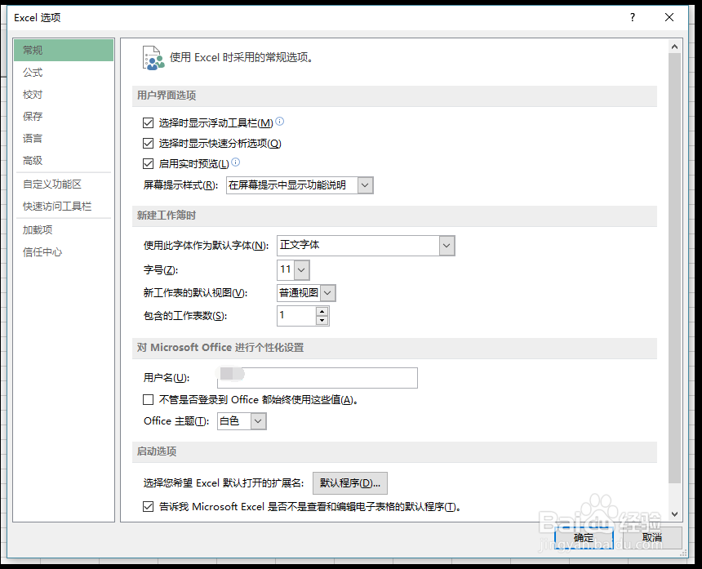The image size is (702, 569).
Task: Open the default font dropdown showing 正文字体
Action: [446, 245]
